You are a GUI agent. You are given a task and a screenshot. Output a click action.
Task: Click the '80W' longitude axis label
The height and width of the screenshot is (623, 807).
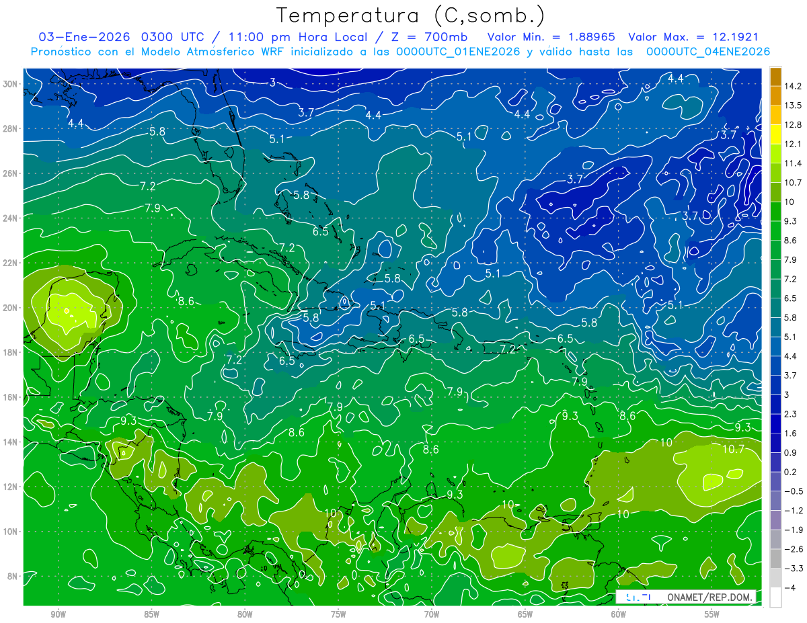coord(245,615)
